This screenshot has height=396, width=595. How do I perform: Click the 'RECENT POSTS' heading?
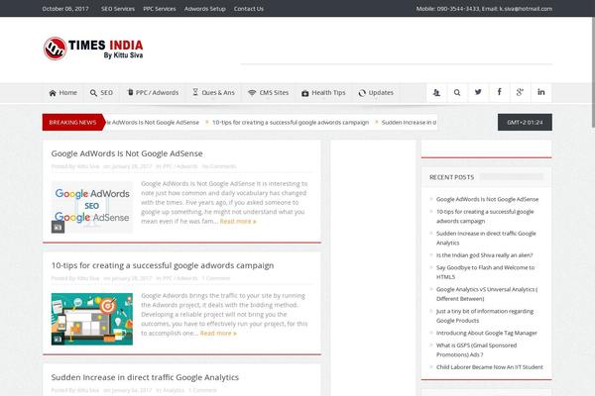[x=451, y=177]
